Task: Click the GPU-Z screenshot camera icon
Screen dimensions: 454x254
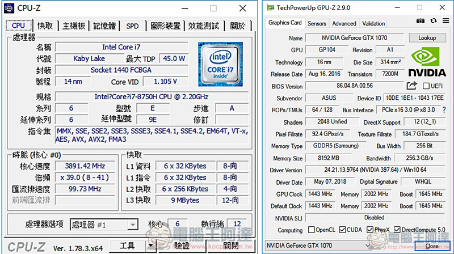Action: pos(421,22)
